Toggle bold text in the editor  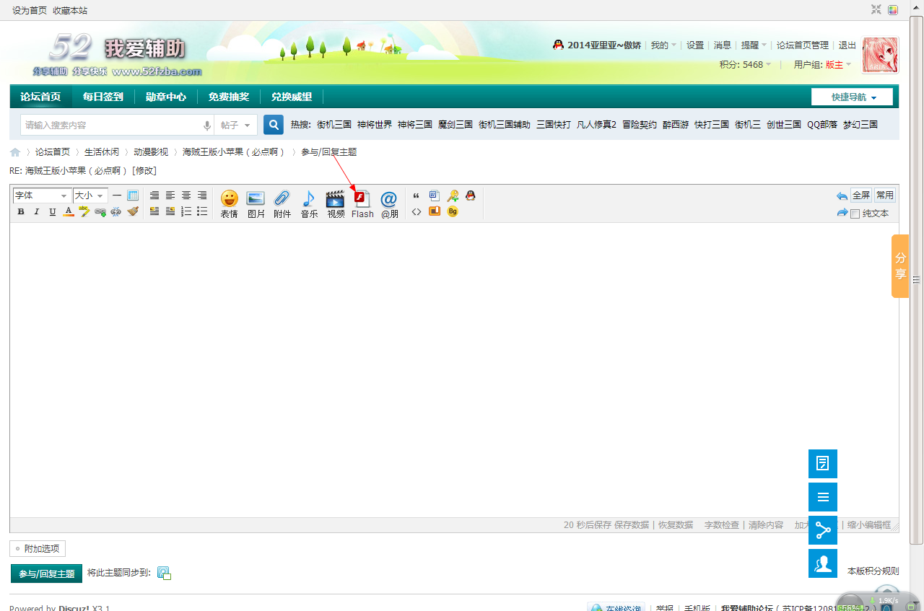(21, 211)
